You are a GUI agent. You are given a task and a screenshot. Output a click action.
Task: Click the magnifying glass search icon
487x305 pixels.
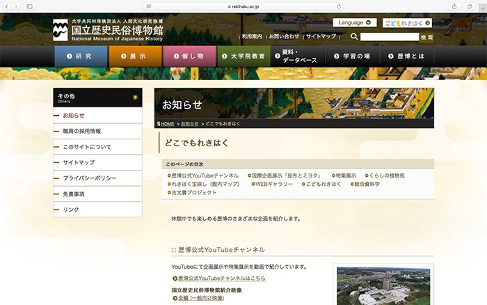click(354, 36)
